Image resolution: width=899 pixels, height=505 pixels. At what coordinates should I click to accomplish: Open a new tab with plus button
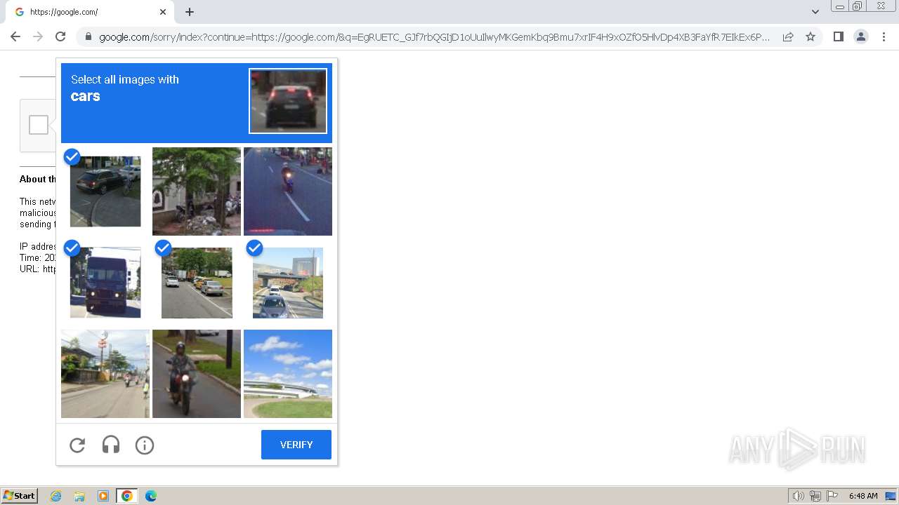pyautogui.click(x=190, y=12)
